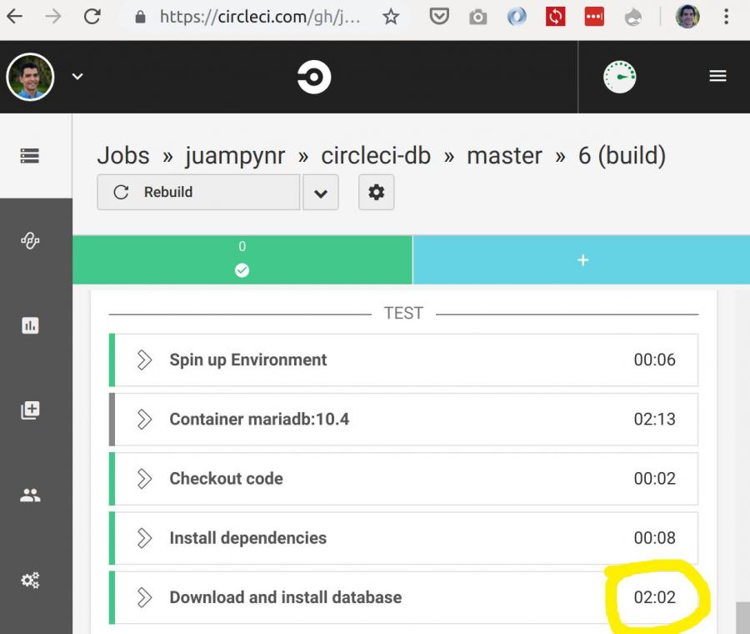Click the TEST section heading
The width and height of the screenshot is (750, 634).
point(403,313)
